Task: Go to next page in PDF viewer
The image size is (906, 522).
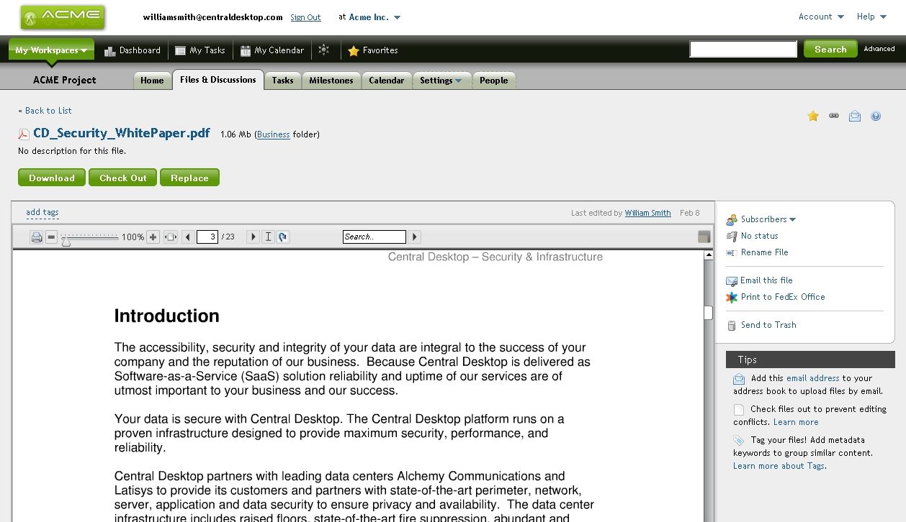Action: (x=253, y=237)
